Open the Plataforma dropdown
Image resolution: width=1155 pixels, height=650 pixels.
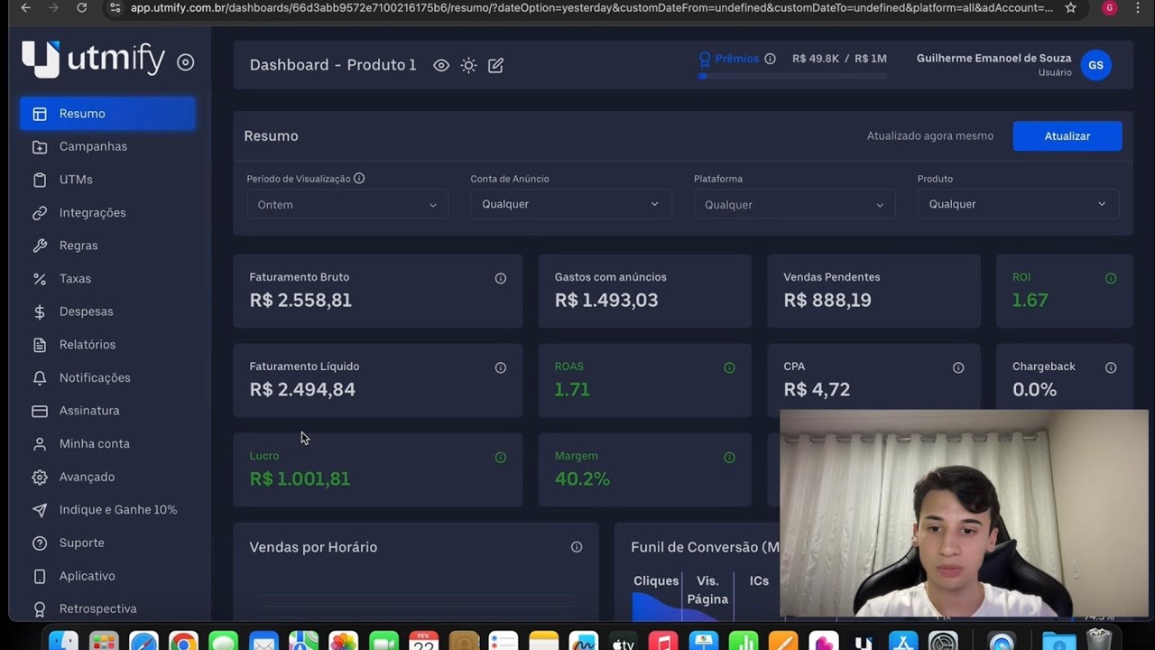click(795, 205)
